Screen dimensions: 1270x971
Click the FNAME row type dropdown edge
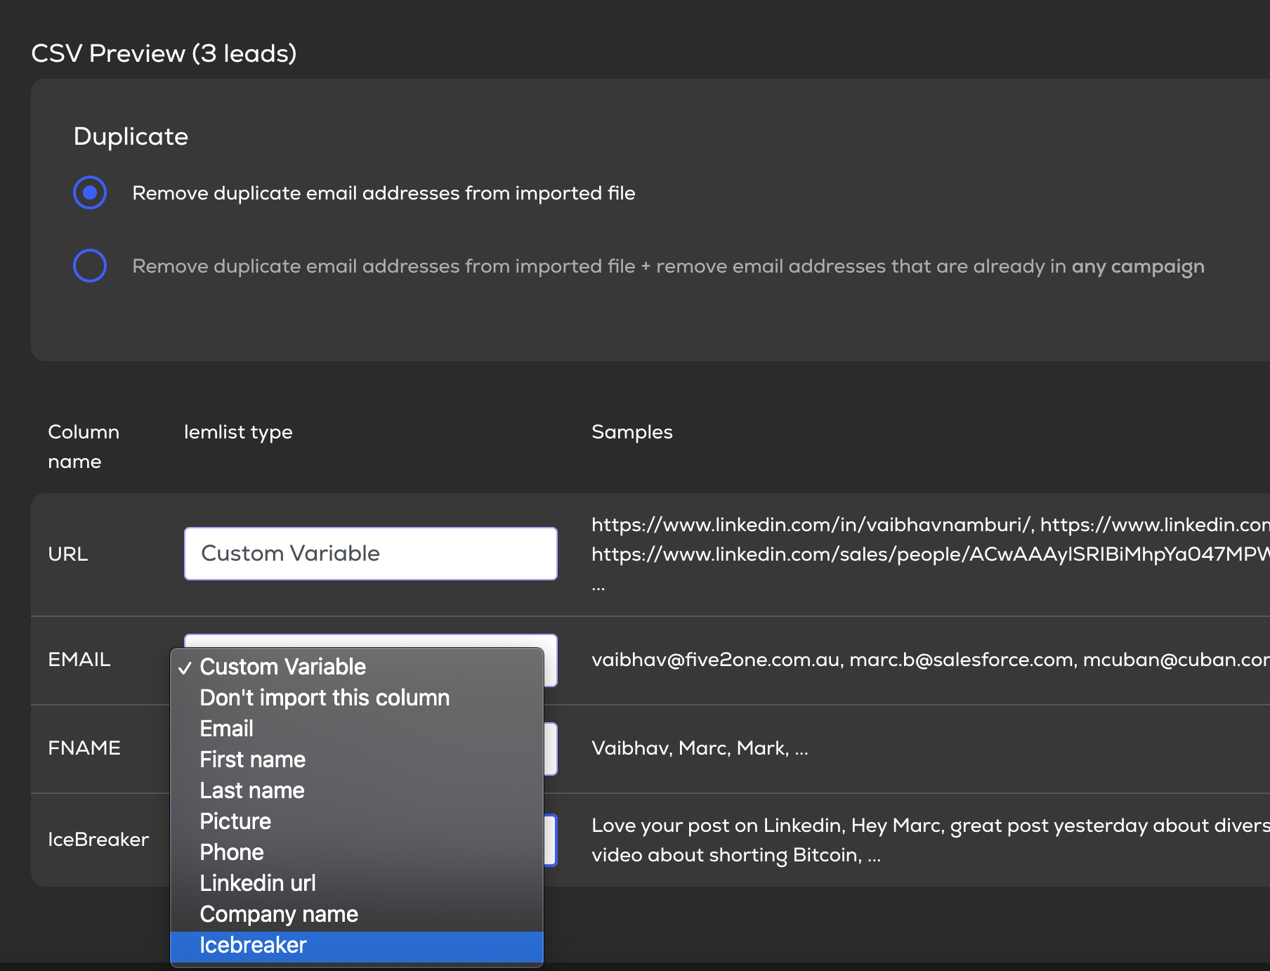pyautogui.click(x=551, y=749)
